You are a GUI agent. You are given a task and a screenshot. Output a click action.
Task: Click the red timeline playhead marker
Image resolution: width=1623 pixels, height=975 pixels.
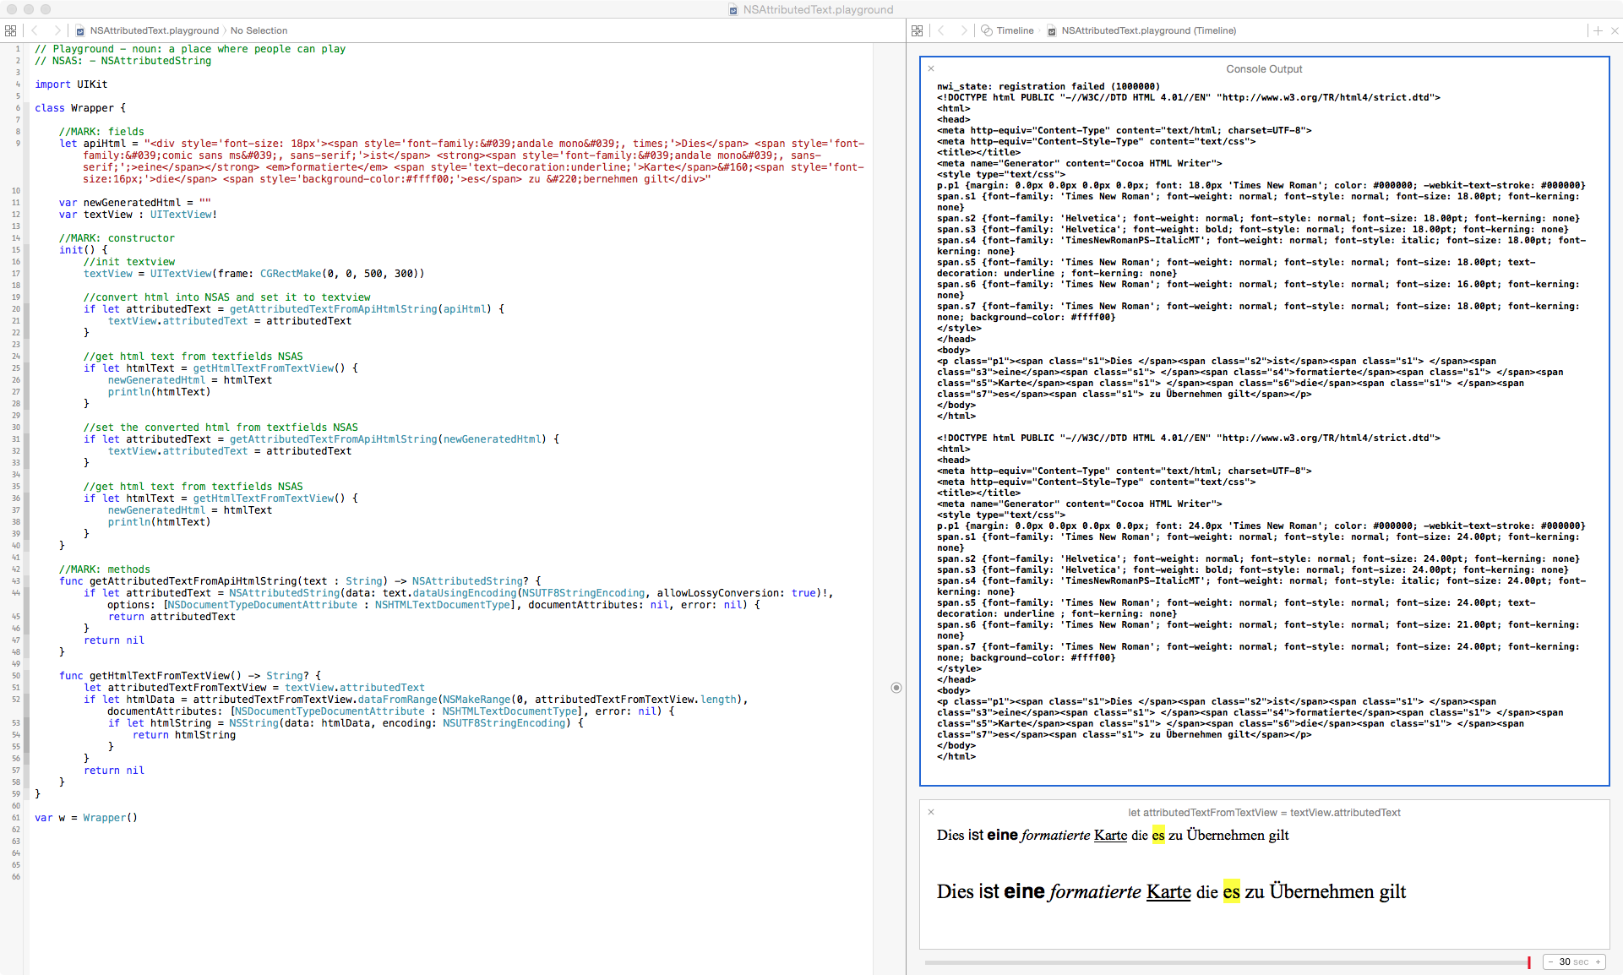pos(1529,962)
